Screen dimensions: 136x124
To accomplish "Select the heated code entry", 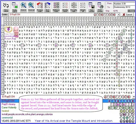I will (x=5, y=111).
